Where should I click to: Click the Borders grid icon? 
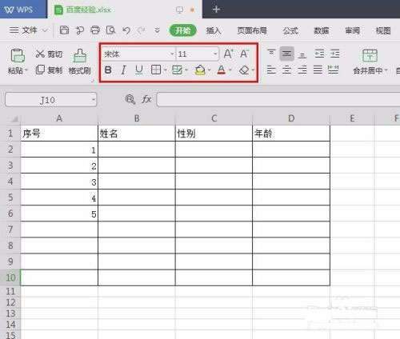tap(156, 70)
